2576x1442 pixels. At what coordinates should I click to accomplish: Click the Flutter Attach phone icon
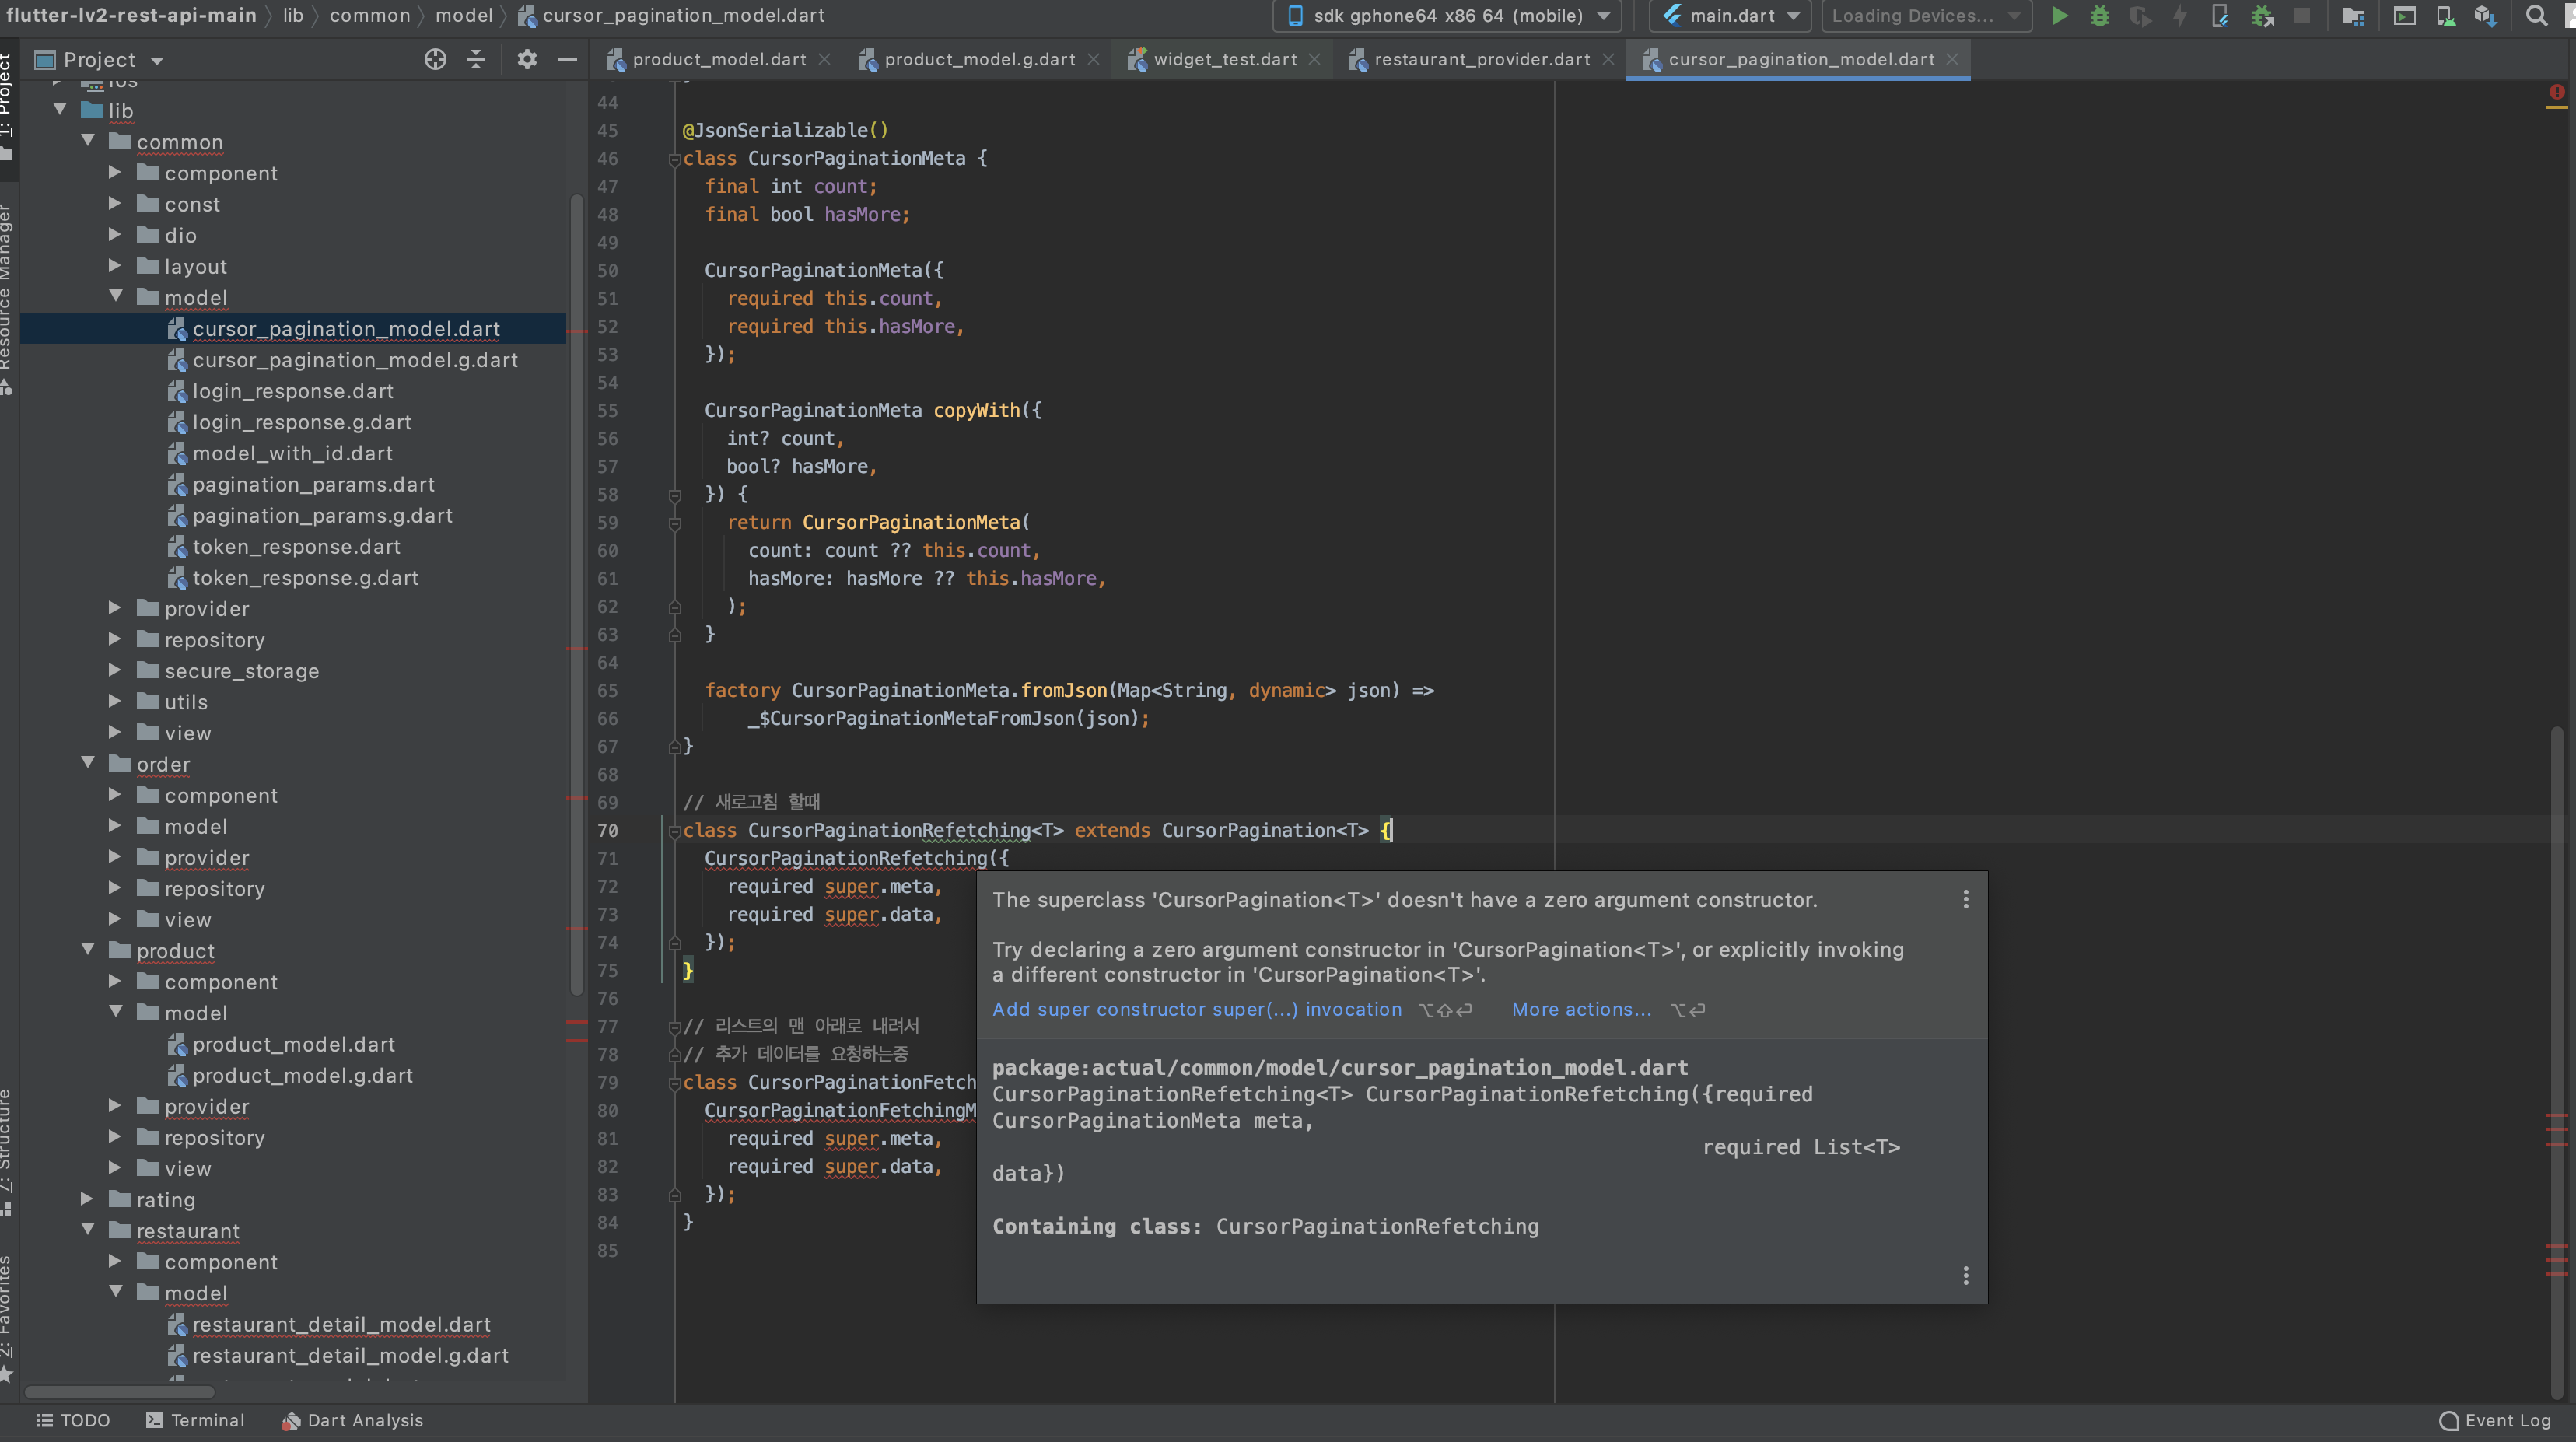(2220, 15)
